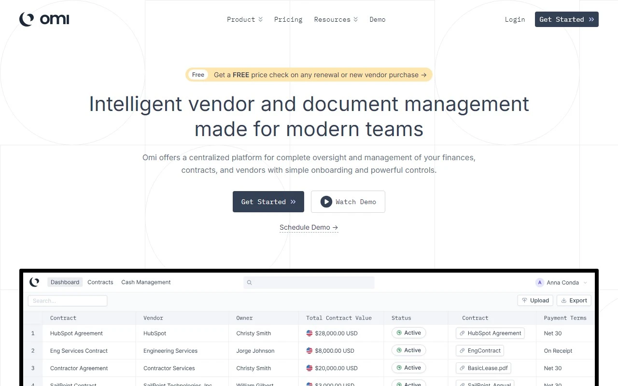Click the Engineering Services vendor cell
Image resolution: width=618 pixels, height=386 pixels.
170,351
